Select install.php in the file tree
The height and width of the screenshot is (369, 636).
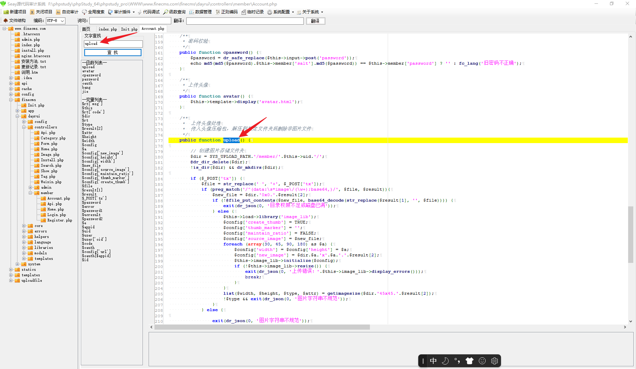(33, 51)
